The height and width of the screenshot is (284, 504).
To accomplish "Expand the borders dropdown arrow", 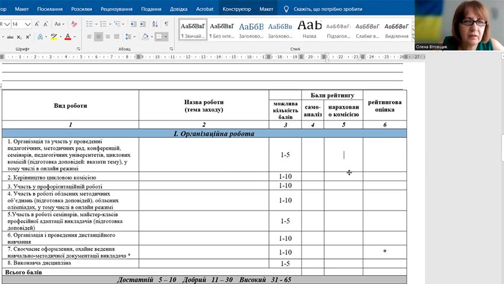I will (166, 37).
